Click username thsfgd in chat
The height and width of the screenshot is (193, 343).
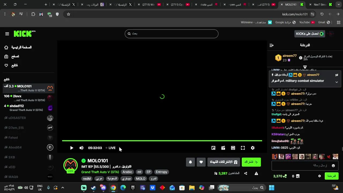[x=276, y=114]
